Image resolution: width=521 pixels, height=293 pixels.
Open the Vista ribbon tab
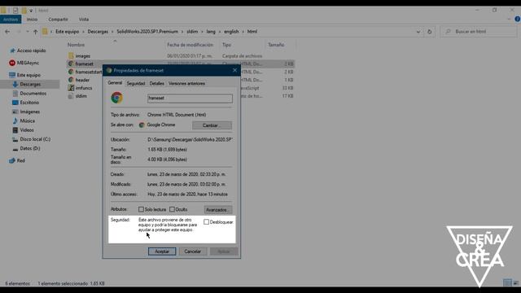[x=84, y=20]
